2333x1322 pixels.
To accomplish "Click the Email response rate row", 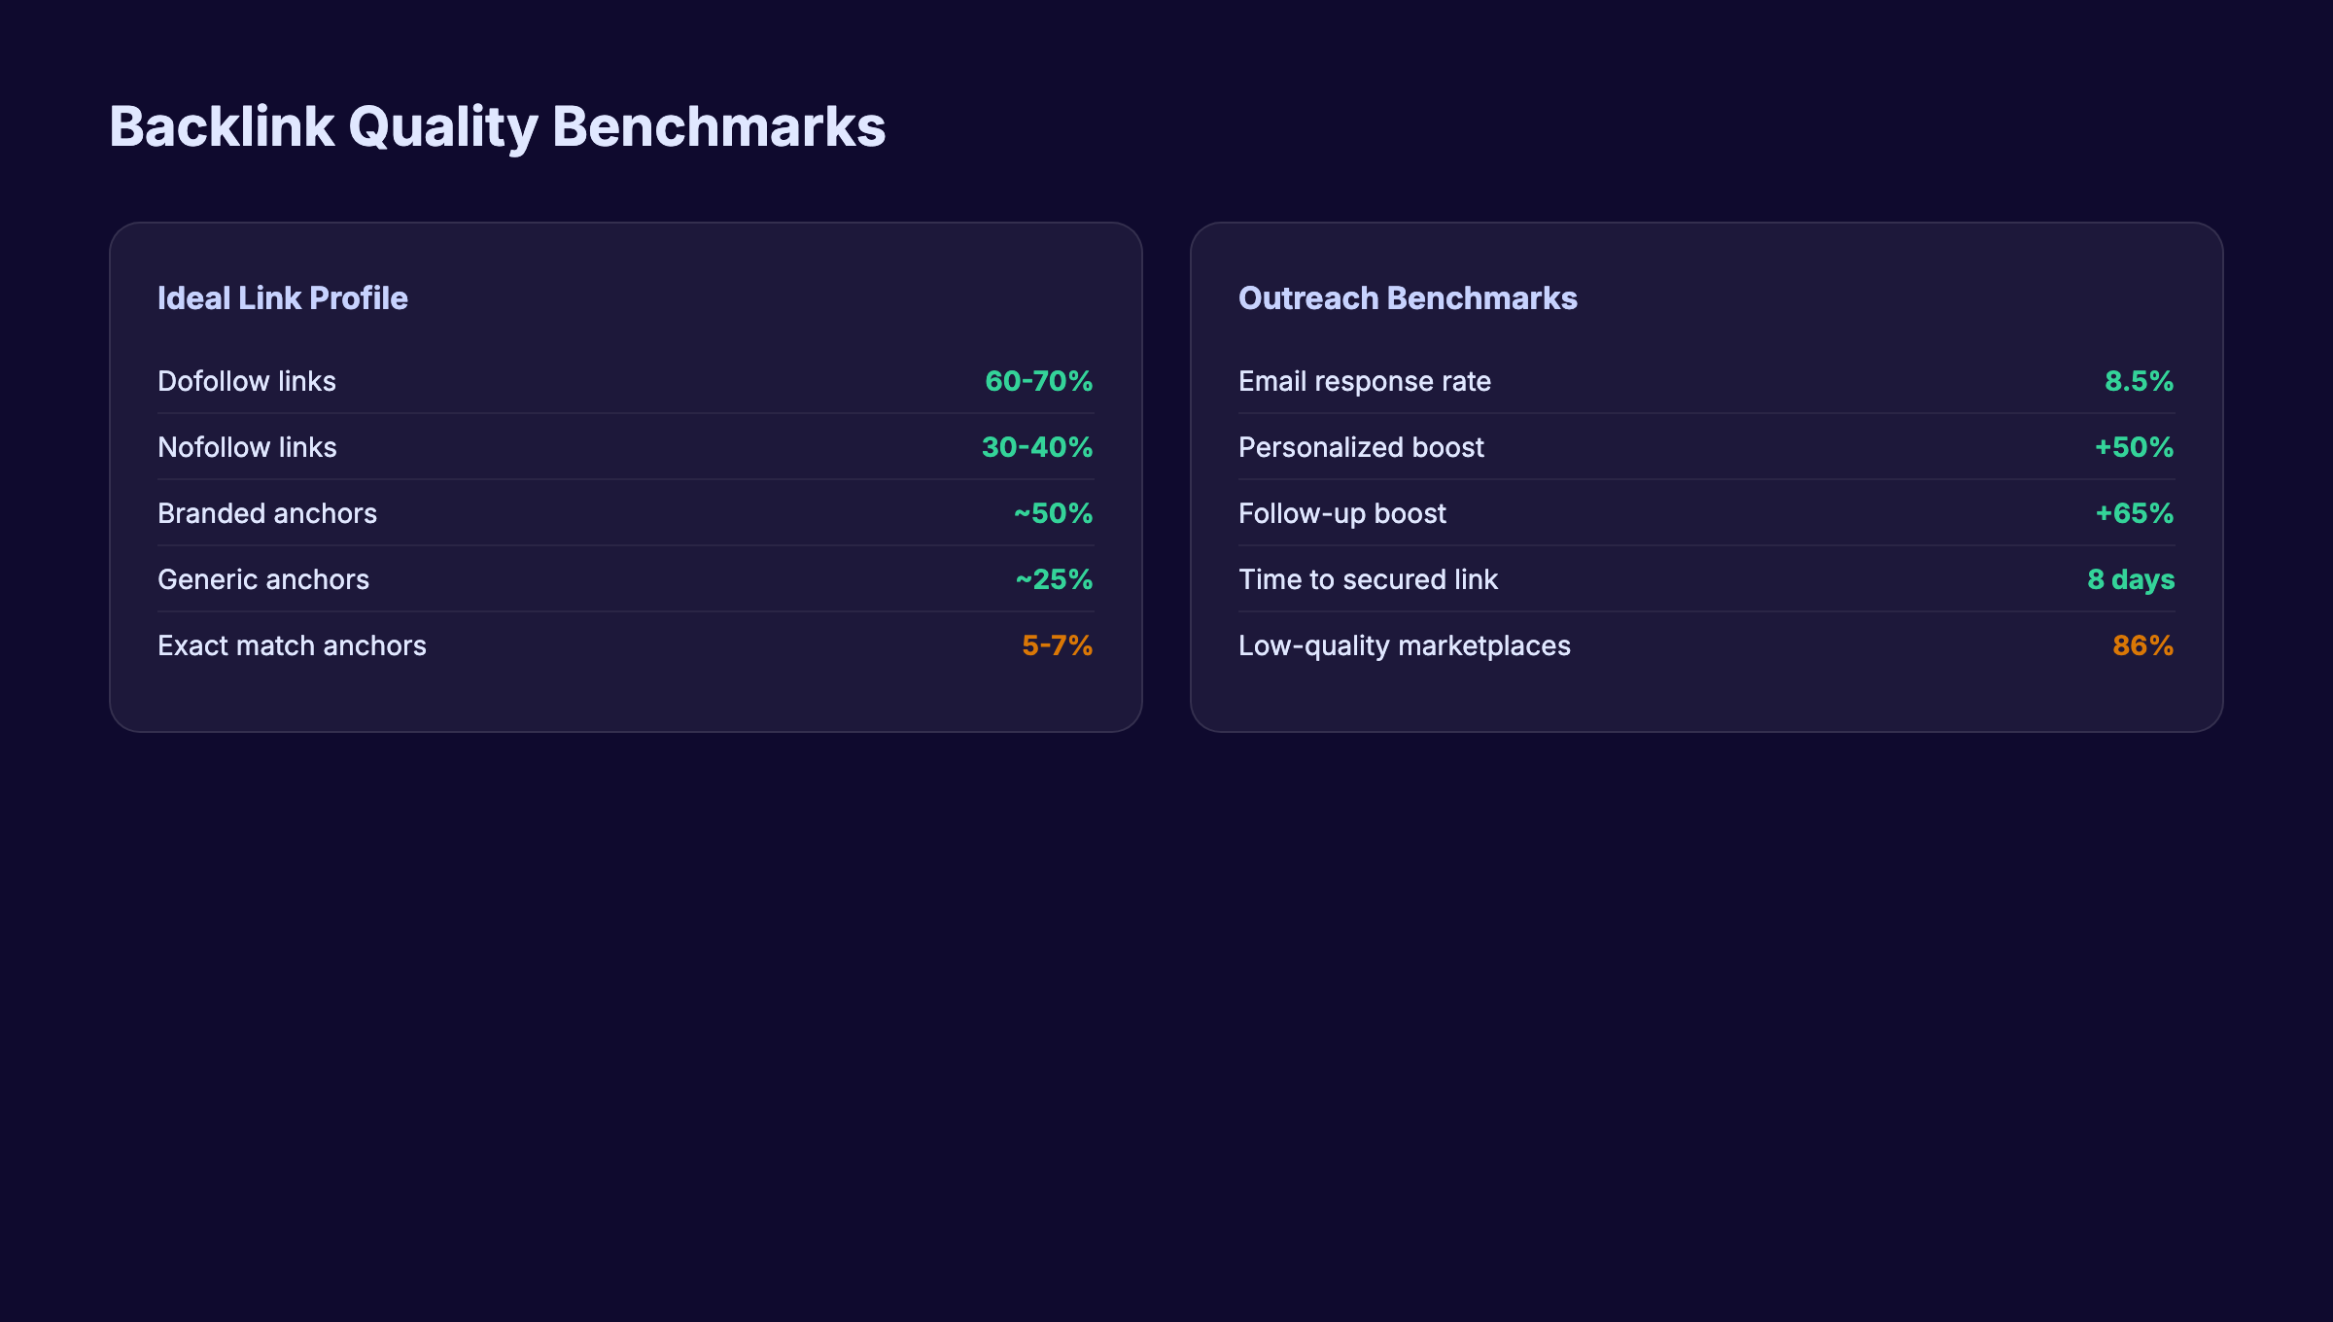I will 1365,381.
